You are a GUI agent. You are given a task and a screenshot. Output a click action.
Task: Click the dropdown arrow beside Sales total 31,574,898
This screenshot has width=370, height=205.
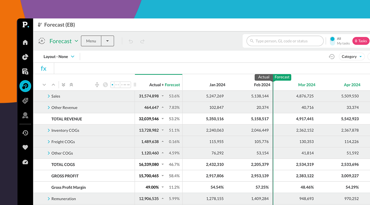coord(163,96)
